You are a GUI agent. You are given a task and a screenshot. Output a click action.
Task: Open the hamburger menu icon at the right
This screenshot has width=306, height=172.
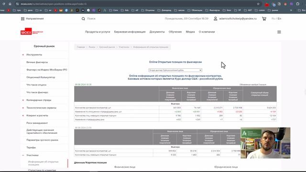pos(279,32)
